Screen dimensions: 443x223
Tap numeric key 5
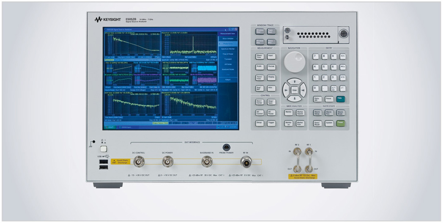coord(325,67)
